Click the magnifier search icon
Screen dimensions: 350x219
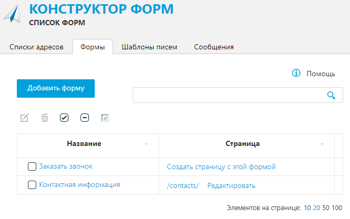pos(331,96)
